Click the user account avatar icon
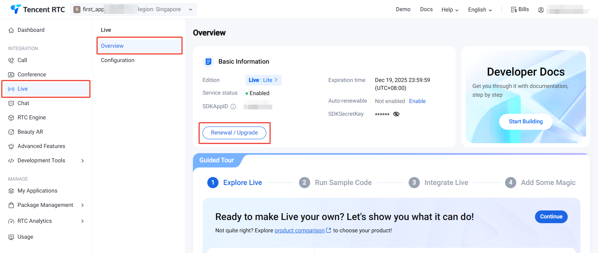The width and height of the screenshot is (598, 253). (541, 10)
